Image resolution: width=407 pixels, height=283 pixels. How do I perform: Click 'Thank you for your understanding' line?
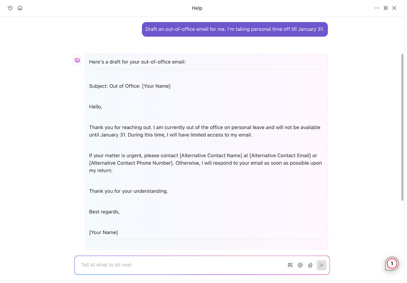coord(128,191)
